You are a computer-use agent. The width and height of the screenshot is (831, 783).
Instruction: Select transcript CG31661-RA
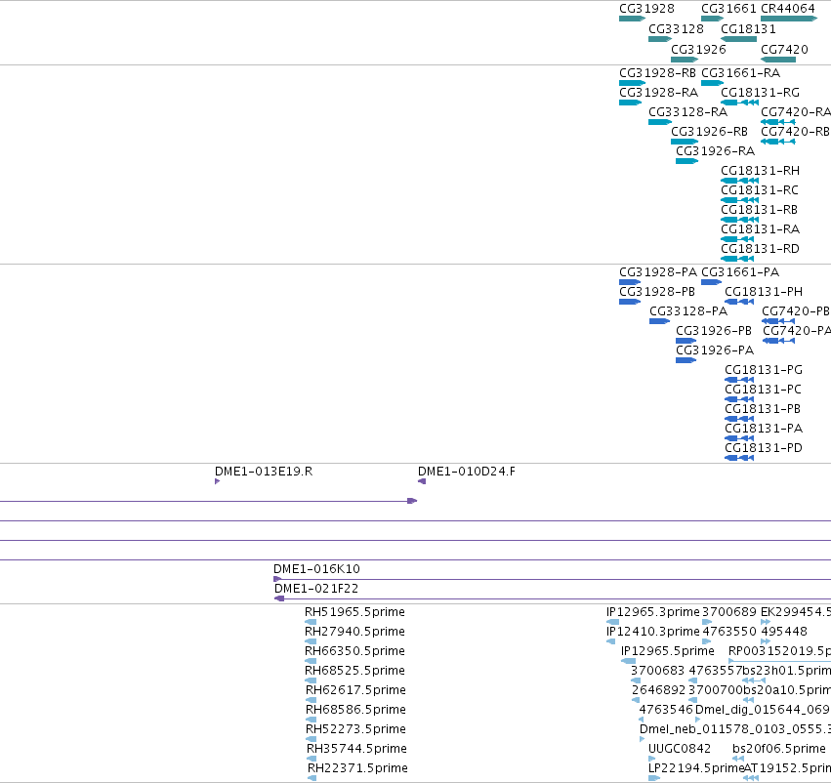coord(740,72)
